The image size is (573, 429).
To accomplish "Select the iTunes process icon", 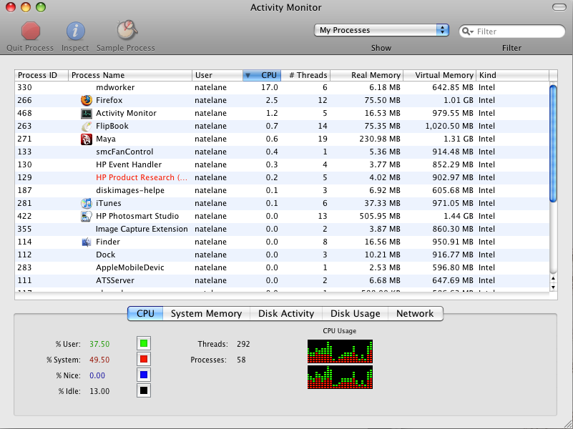I will click(x=87, y=203).
